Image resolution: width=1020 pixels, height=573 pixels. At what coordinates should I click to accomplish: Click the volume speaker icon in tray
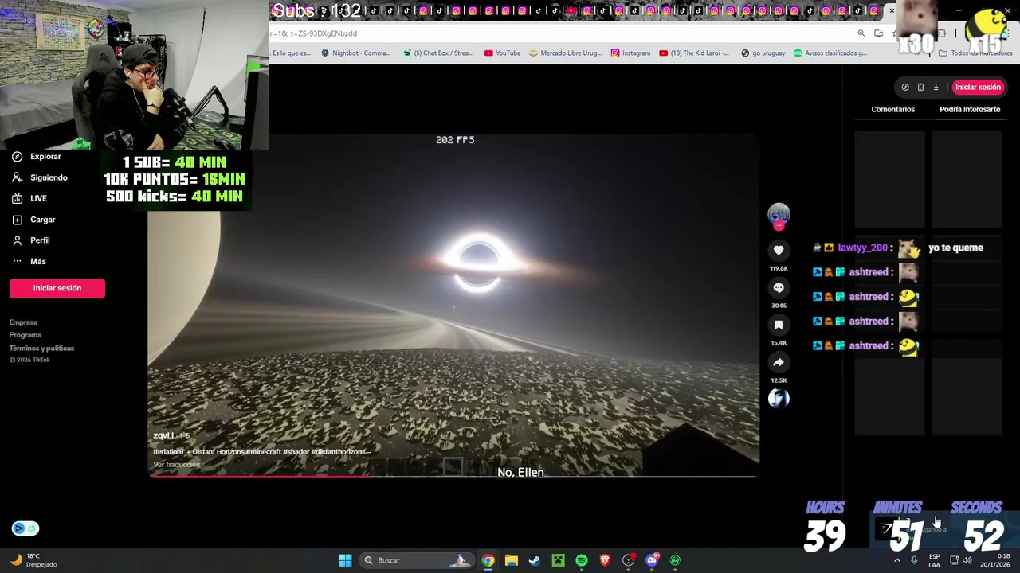(967, 560)
